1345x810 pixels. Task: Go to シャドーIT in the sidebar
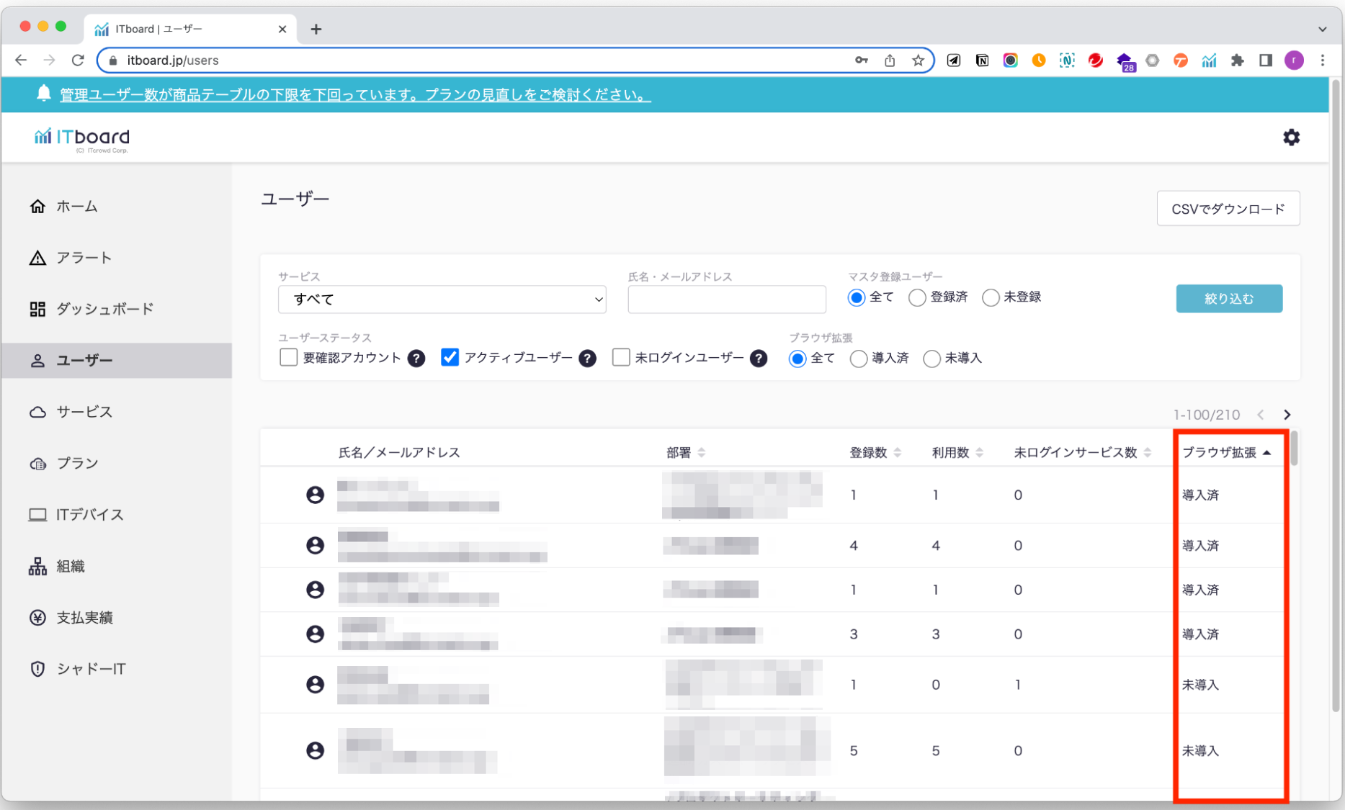(x=91, y=669)
